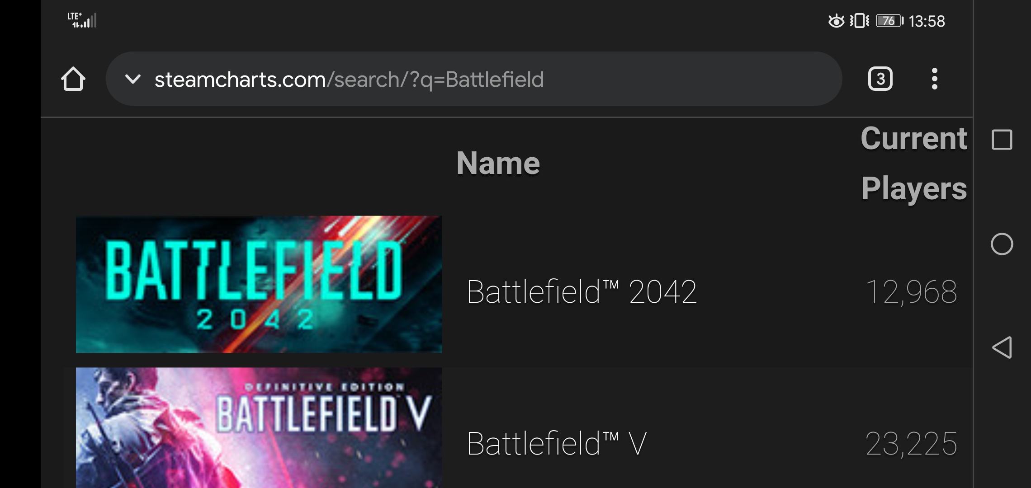The width and height of the screenshot is (1031, 488).
Task: Select the 12,968 player count value
Action: tap(911, 292)
